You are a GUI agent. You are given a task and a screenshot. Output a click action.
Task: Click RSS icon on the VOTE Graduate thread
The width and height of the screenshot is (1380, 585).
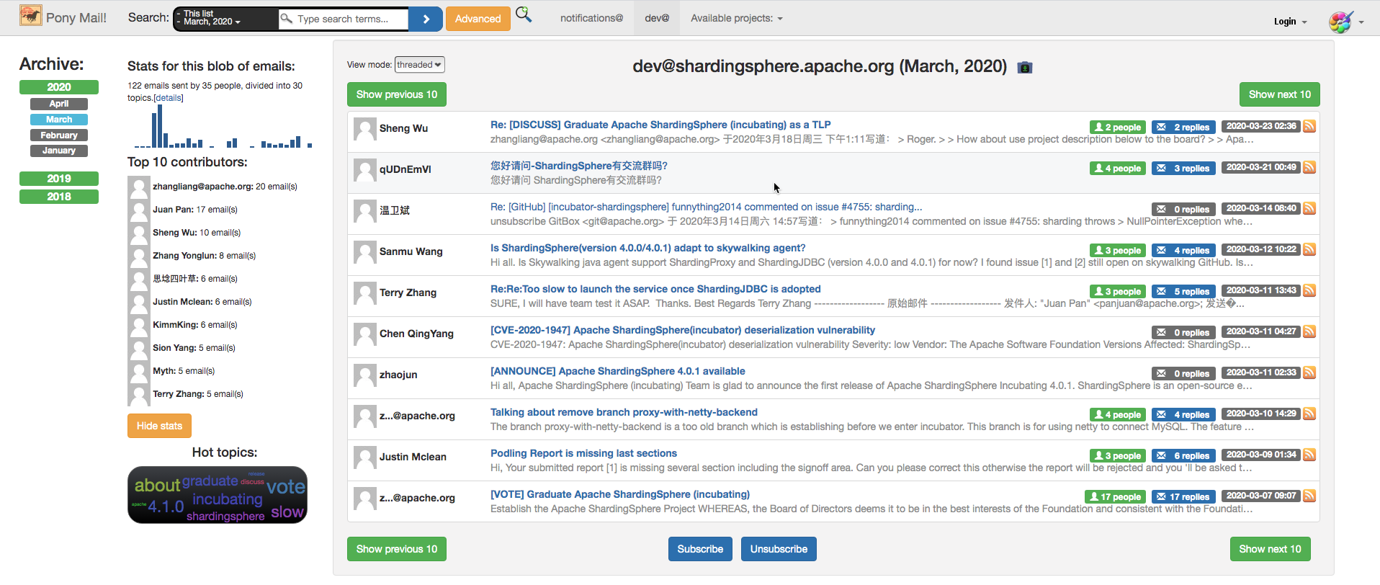click(1309, 496)
